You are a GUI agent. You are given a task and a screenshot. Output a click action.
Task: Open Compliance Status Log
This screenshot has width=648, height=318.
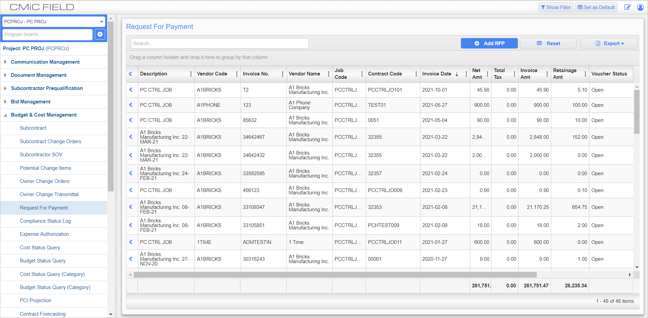tap(45, 221)
